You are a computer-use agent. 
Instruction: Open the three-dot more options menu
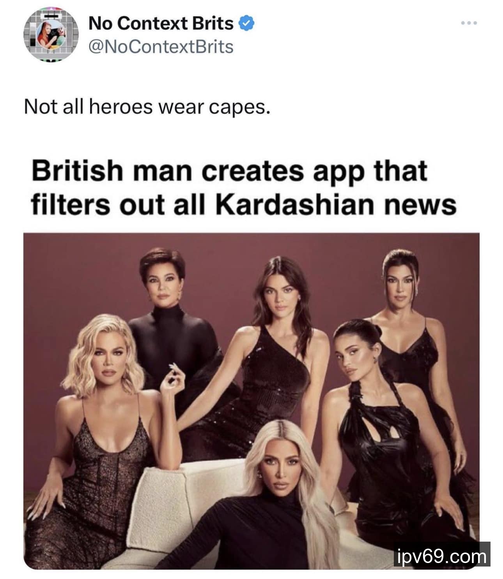pyautogui.click(x=468, y=23)
